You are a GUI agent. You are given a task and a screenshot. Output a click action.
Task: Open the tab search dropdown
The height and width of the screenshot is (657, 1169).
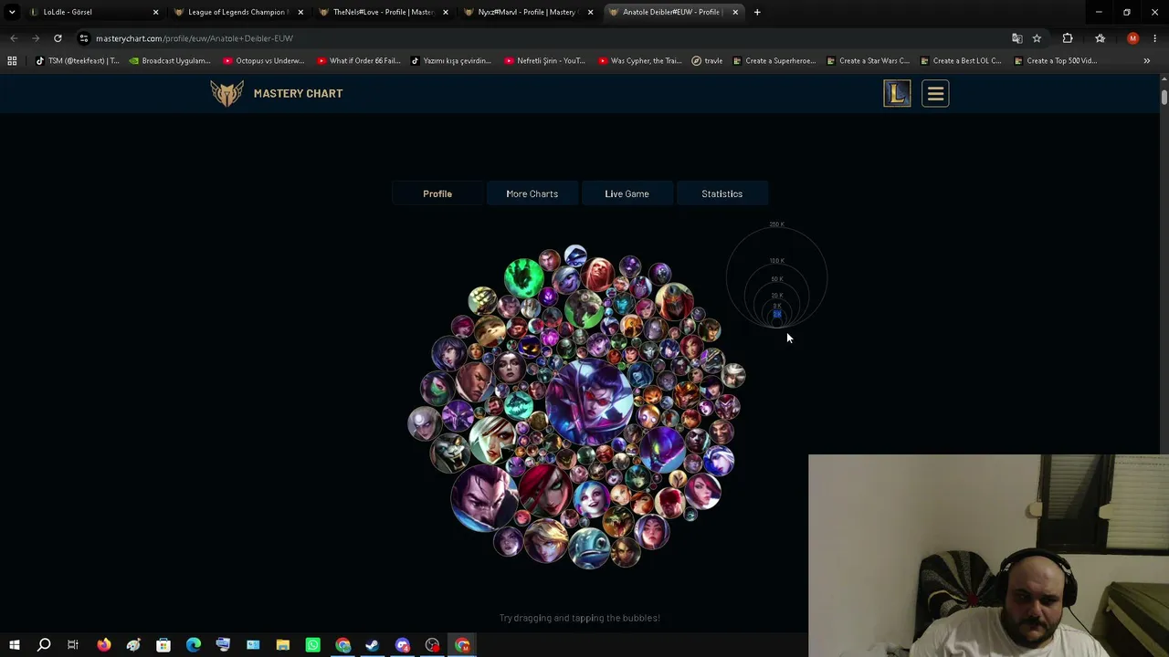pyautogui.click(x=12, y=12)
